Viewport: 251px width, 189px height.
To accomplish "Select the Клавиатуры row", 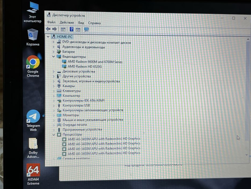I will 72,91.
